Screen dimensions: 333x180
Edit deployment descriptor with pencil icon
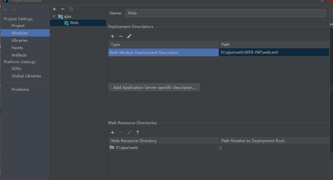pyautogui.click(x=129, y=36)
